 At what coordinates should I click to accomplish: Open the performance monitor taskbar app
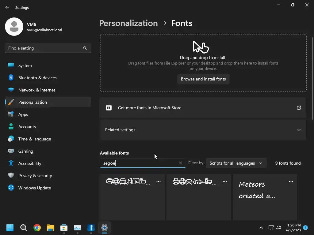coord(78,228)
